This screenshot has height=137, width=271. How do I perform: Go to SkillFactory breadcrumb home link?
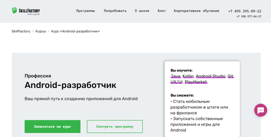point(21,31)
